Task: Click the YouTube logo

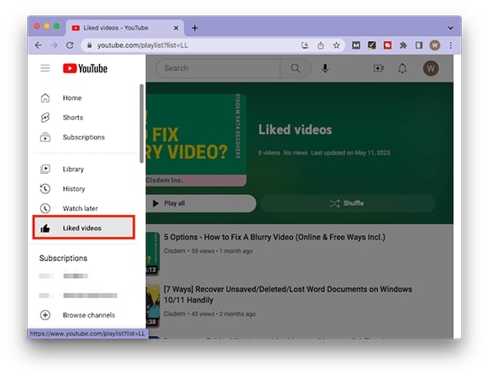Action: point(85,68)
